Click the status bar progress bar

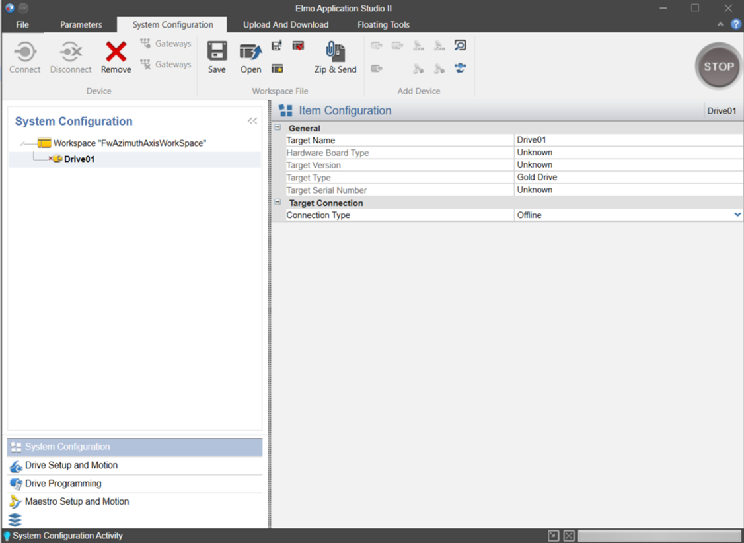[x=659, y=536]
